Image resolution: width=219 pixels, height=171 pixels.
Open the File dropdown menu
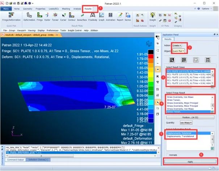tap(5, 30)
